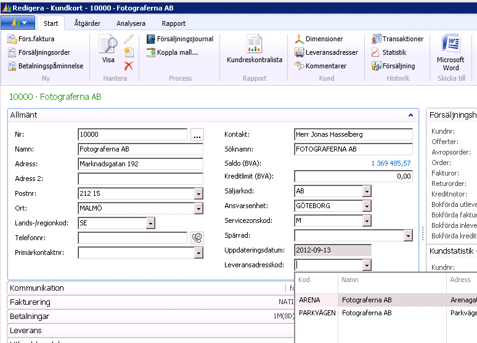The image size is (477, 343).
Task: Open Försäljning history
Action: click(393, 66)
